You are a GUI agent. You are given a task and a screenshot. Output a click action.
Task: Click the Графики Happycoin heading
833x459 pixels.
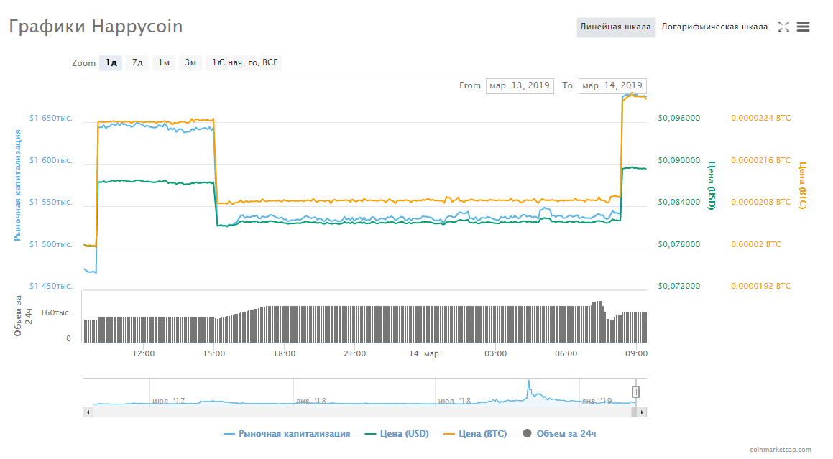pyautogui.click(x=96, y=27)
